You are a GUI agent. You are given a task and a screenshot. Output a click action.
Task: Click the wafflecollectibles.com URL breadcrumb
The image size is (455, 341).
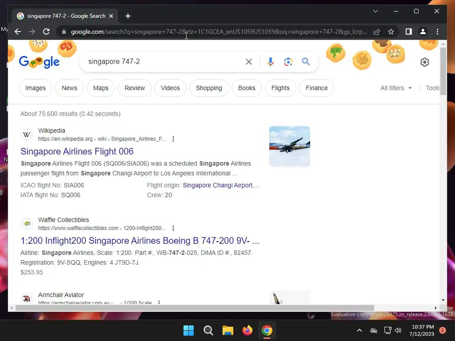(102, 228)
